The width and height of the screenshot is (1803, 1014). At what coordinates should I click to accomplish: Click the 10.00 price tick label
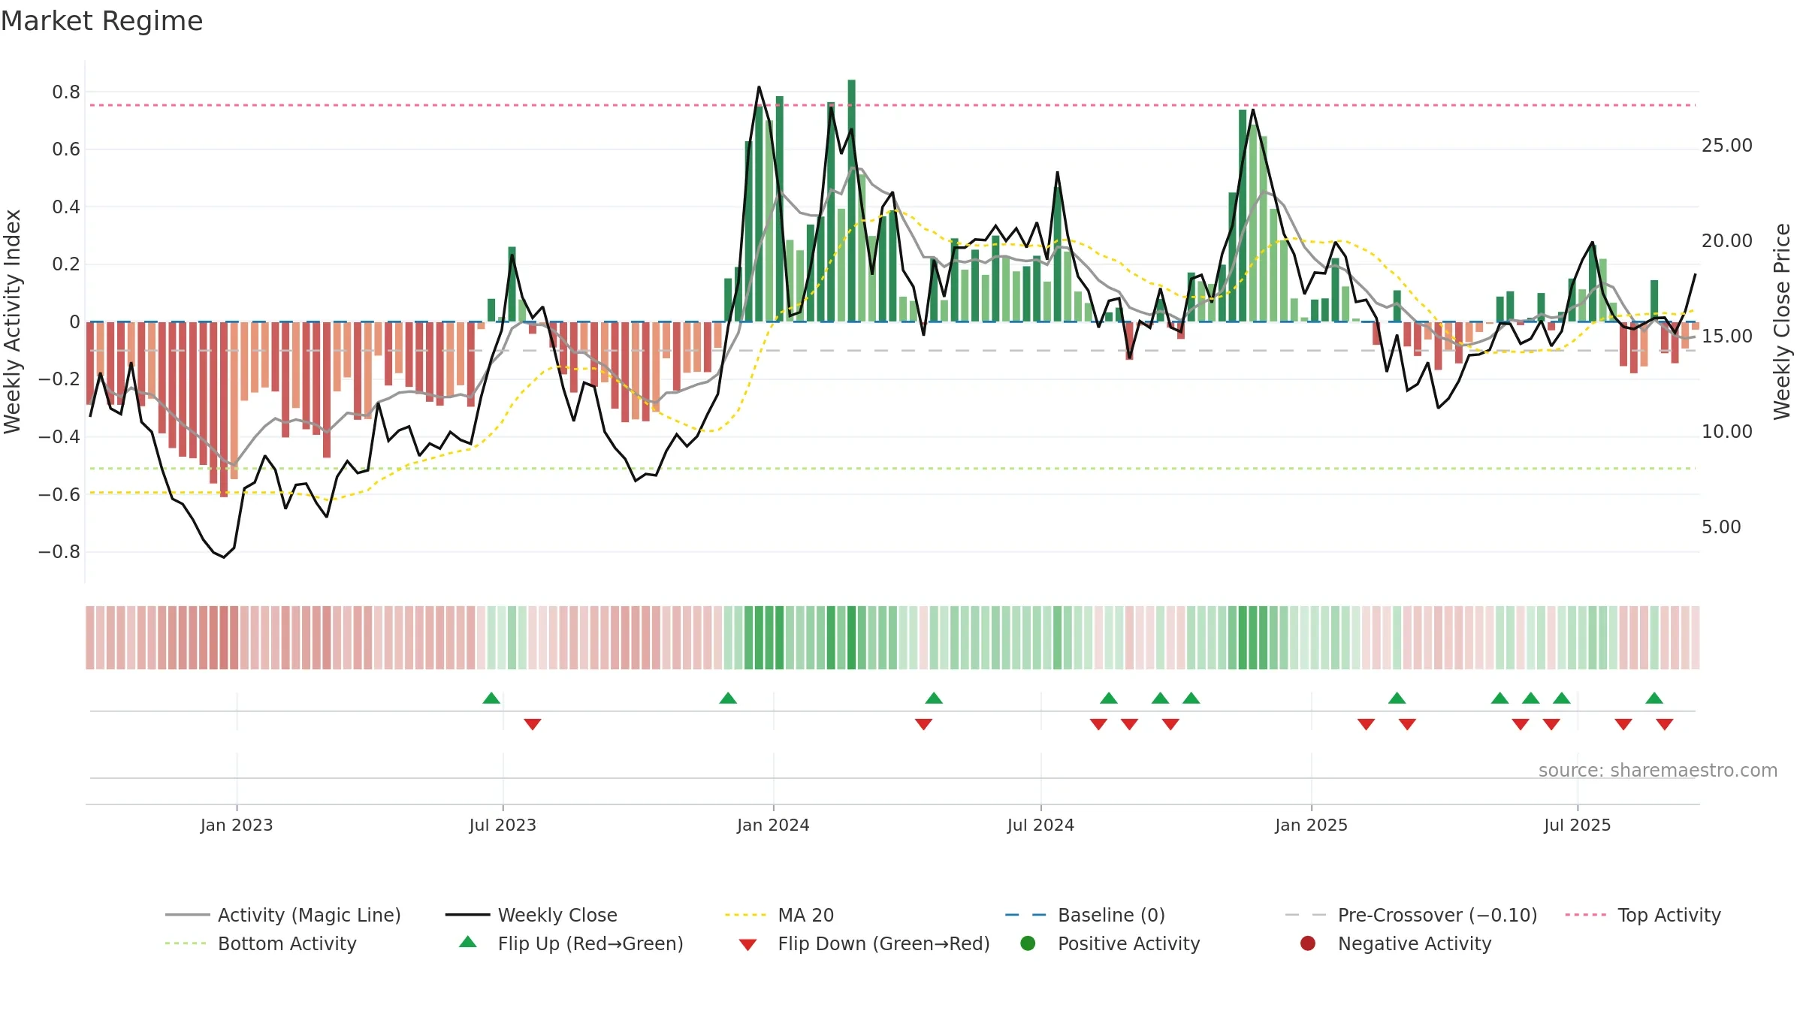point(1726,432)
